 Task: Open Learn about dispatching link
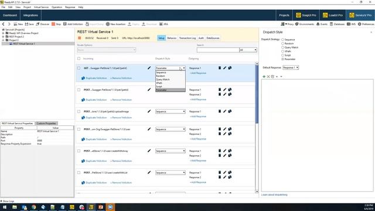pos(274,195)
